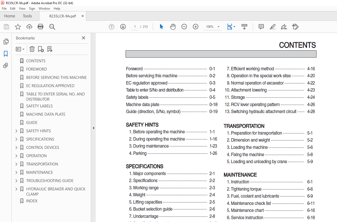The width and height of the screenshot is (337, 222).
Task: Enable the scrolling mode keyboard icon
Action: (x=244, y=27)
